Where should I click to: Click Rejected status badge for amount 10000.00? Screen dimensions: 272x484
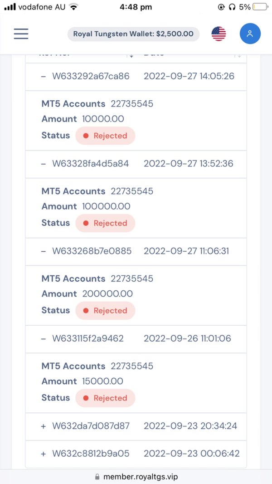pos(105,136)
